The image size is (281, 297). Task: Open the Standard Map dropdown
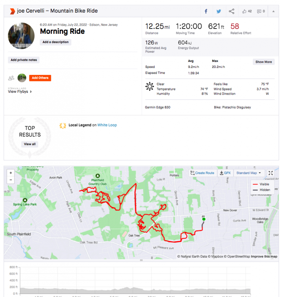[x=249, y=173]
